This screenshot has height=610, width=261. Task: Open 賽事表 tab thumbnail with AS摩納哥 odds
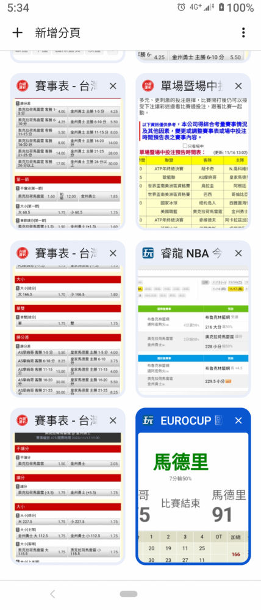[x=68, y=330]
